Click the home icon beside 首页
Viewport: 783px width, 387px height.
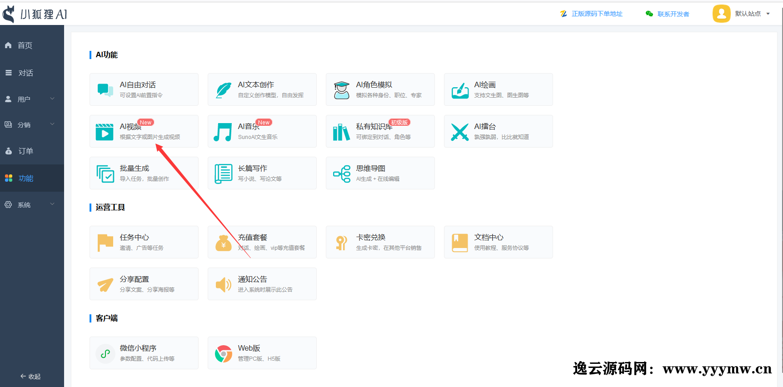tap(8, 45)
